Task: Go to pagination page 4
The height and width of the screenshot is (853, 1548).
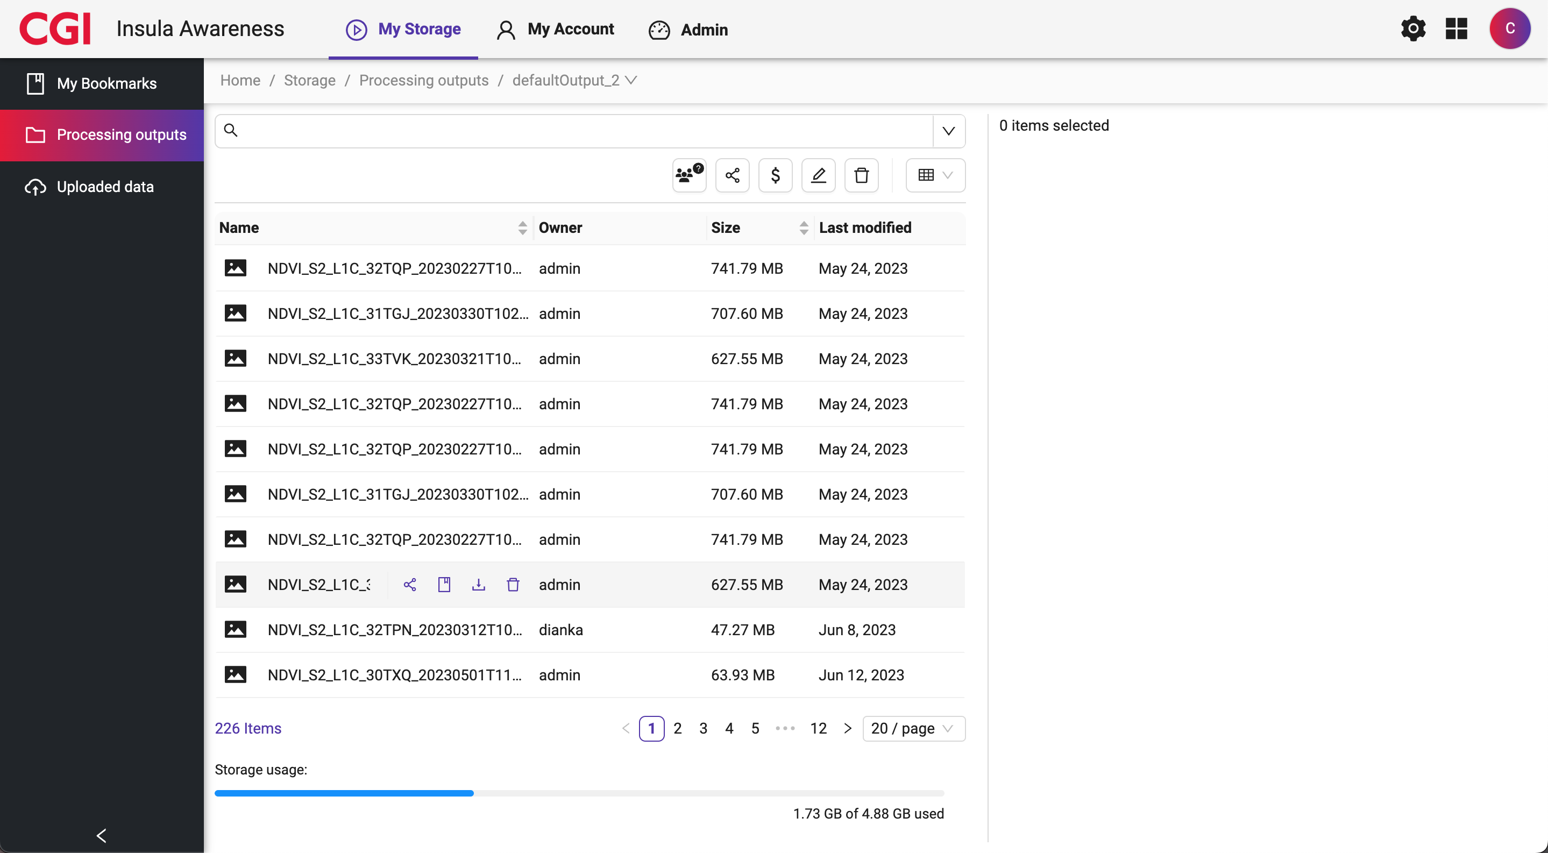Action: pyautogui.click(x=729, y=729)
